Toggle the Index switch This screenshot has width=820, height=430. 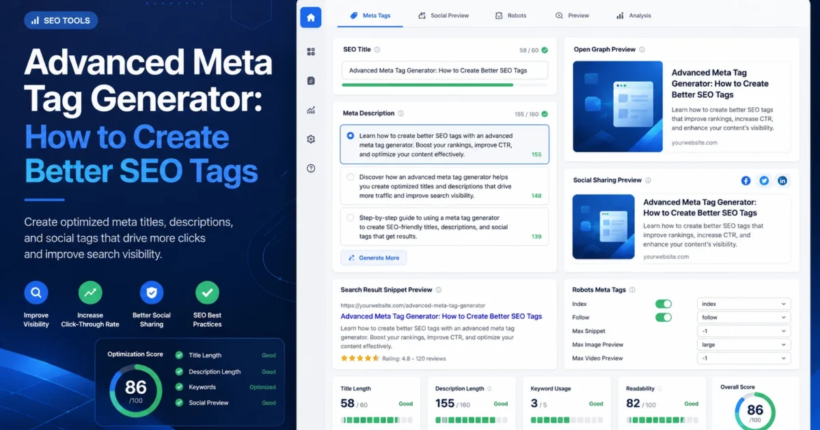(664, 304)
